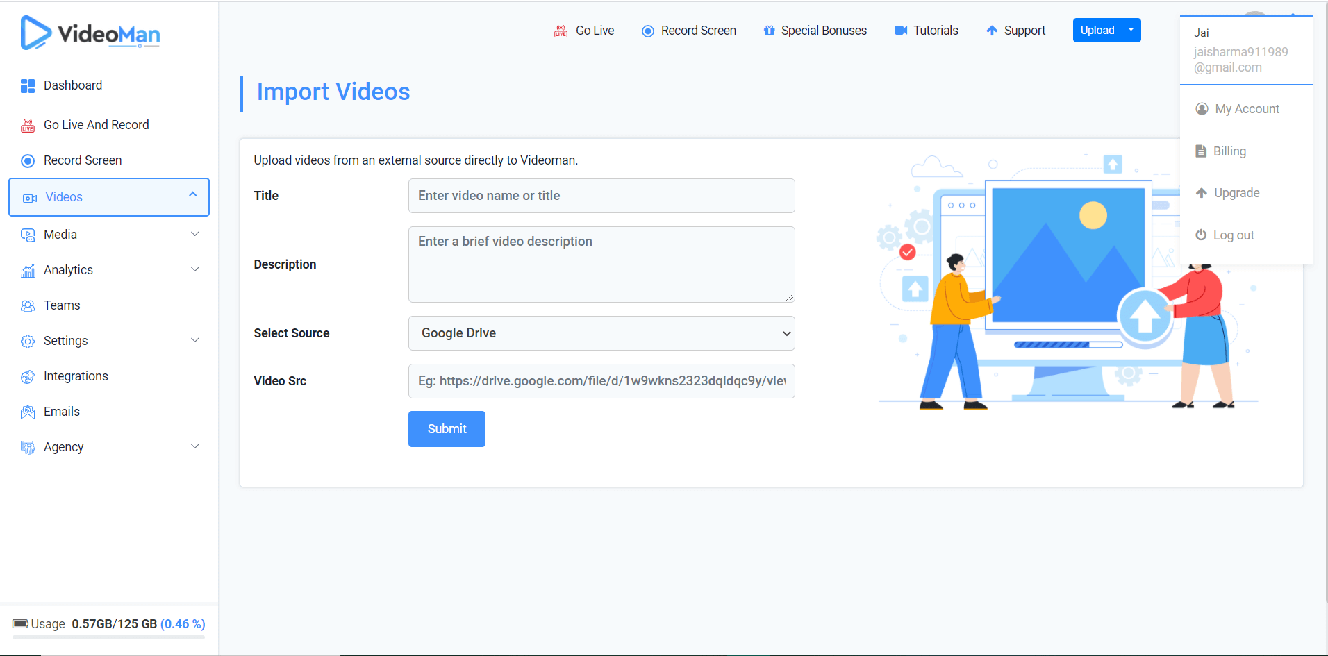Viewport: 1328px width, 656px height.
Task: Click the Special Bonuses gift icon
Action: [x=769, y=31]
